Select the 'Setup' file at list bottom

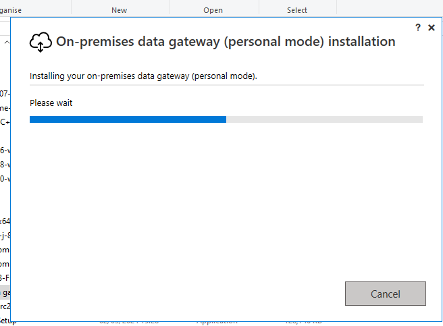point(8,321)
